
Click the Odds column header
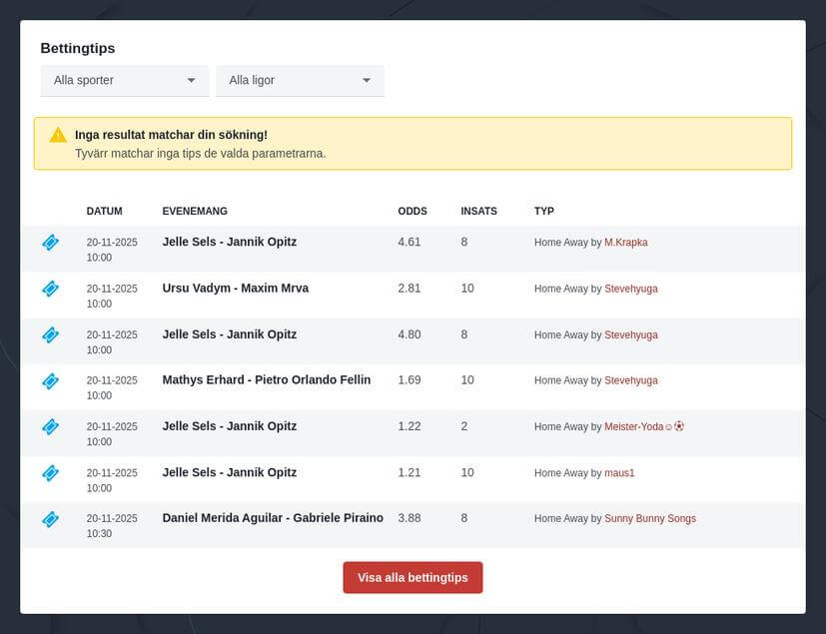coord(412,212)
